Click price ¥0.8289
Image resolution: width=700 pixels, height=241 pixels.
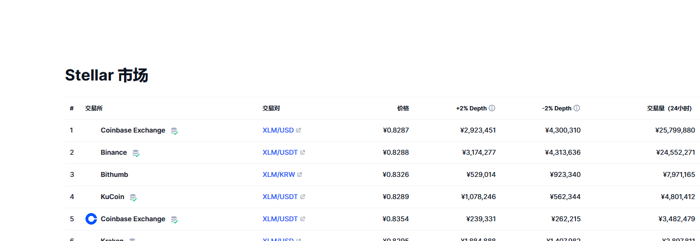click(396, 197)
